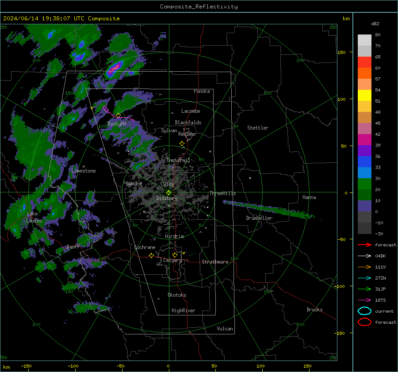Click the Brooks city label
The height and width of the screenshot is (372, 398).
[x=314, y=310]
